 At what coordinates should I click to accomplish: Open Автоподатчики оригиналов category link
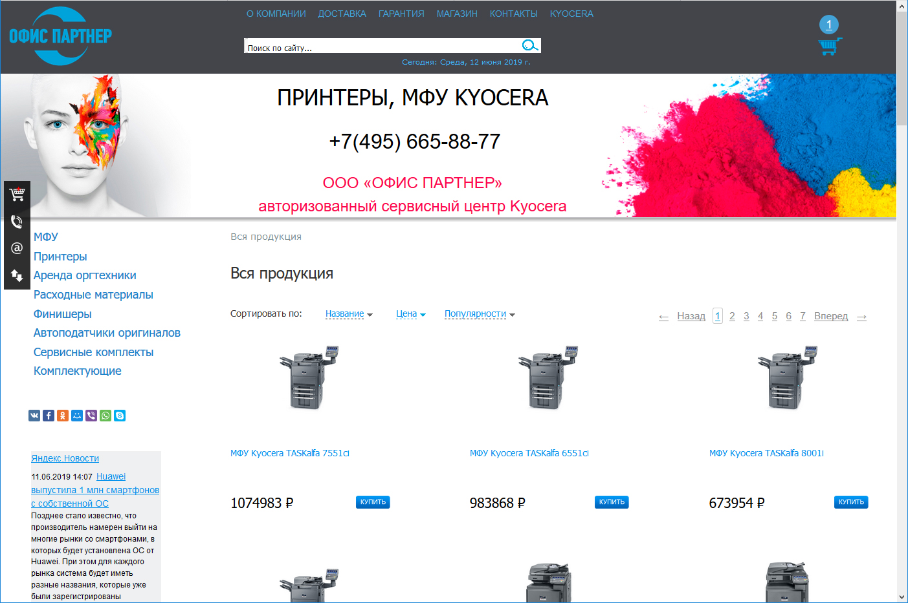point(107,333)
